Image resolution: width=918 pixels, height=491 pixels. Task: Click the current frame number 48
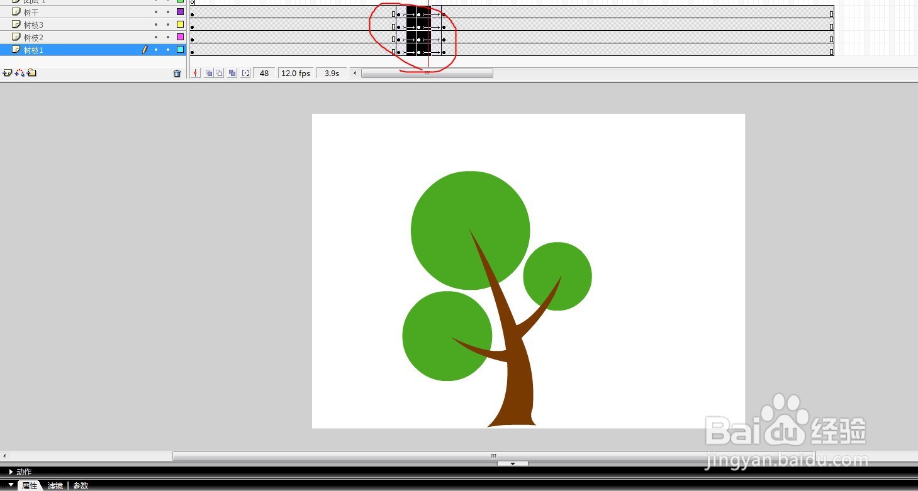point(264,74)
